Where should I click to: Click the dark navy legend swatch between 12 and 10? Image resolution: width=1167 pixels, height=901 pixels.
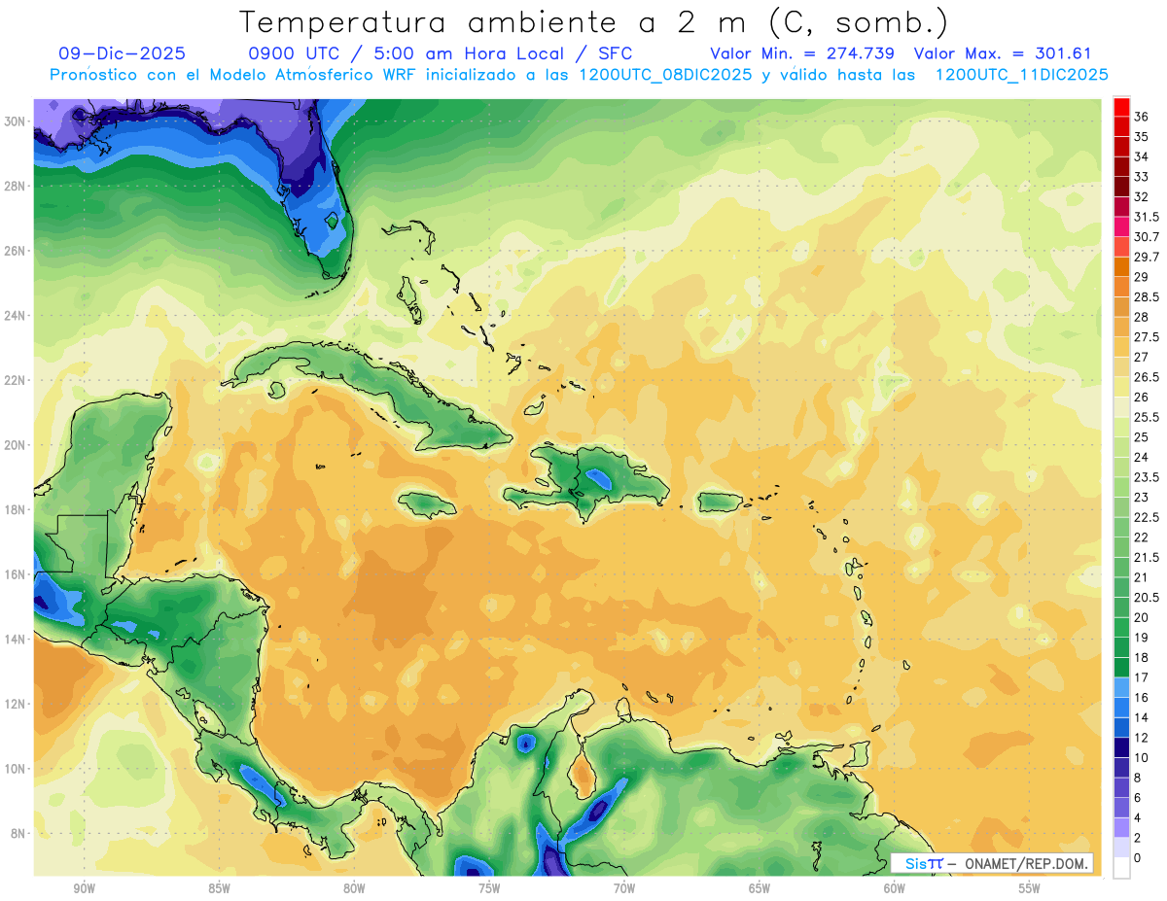pos(1121,748)
